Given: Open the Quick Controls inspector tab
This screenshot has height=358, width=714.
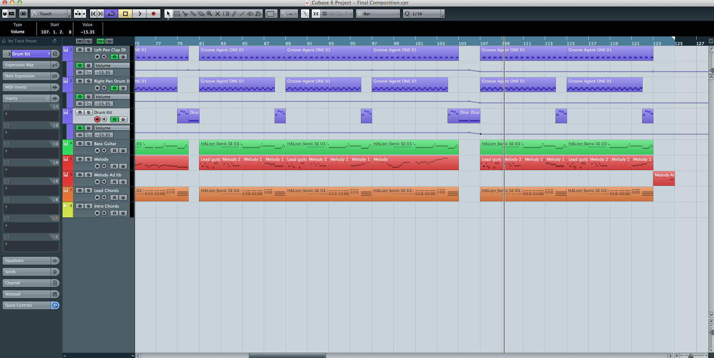Looking at the screenshot, I should click(31, 305).
